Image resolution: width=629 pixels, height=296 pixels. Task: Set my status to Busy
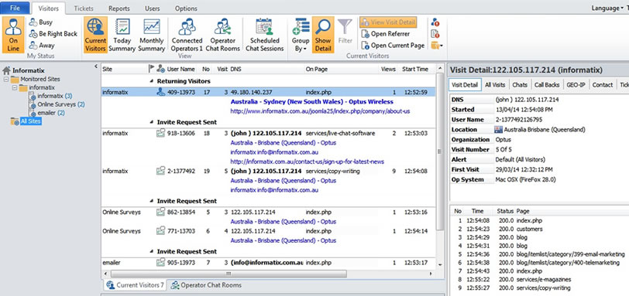coord(41,22)
